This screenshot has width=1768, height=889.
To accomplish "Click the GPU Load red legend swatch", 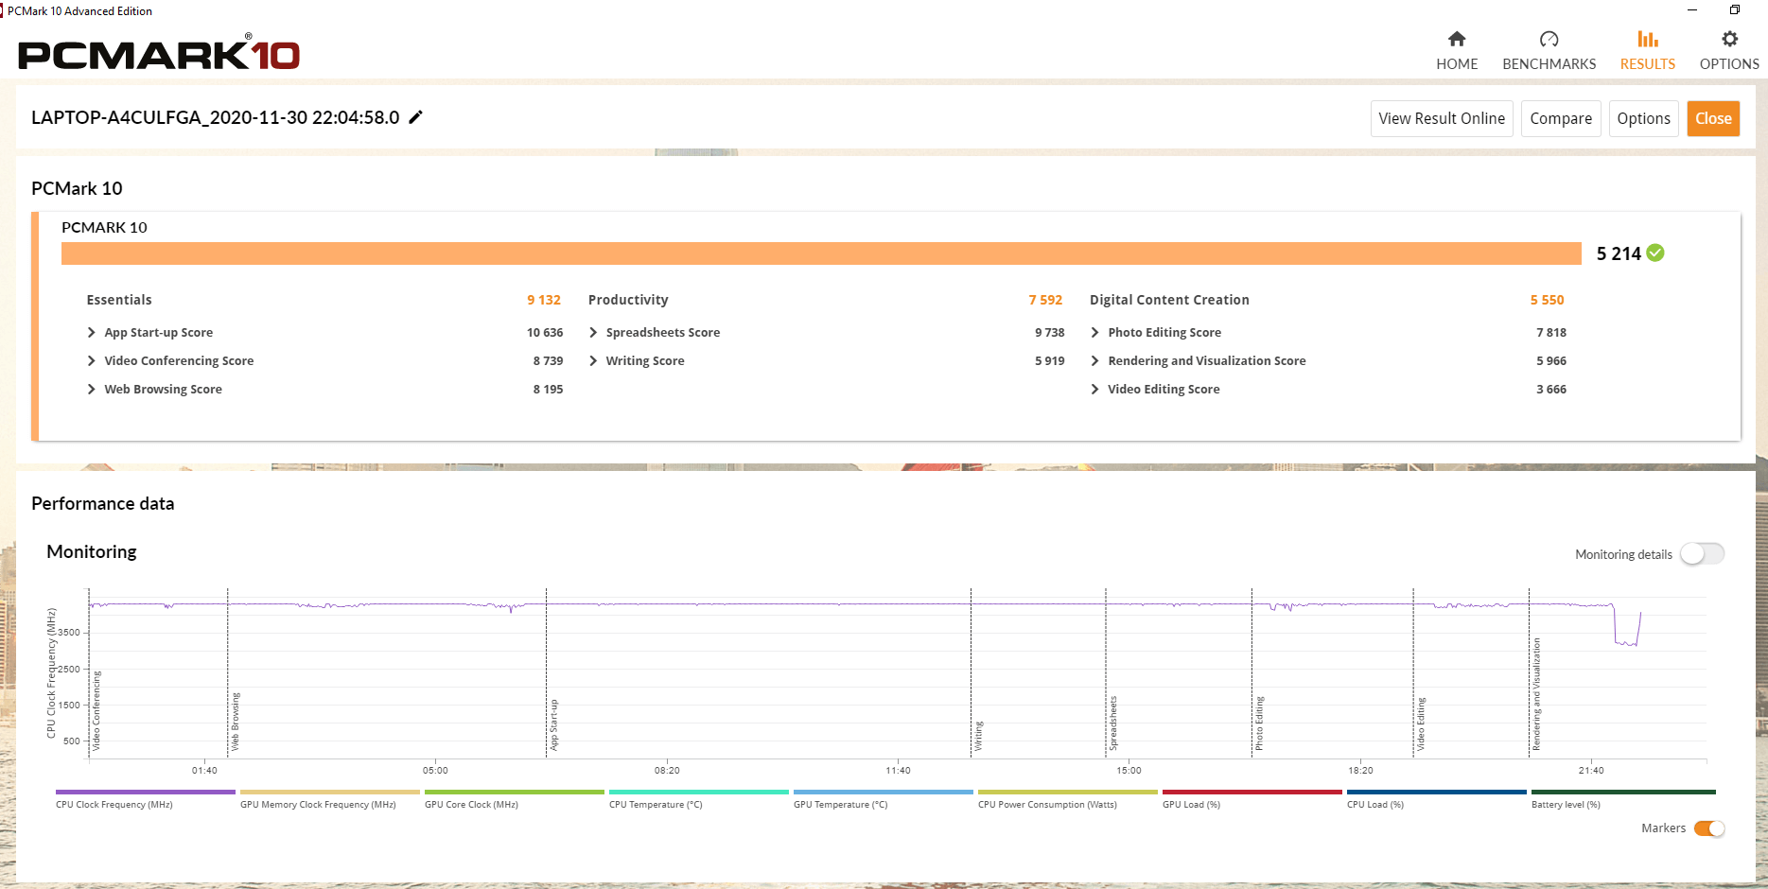I will point(1252,793).
